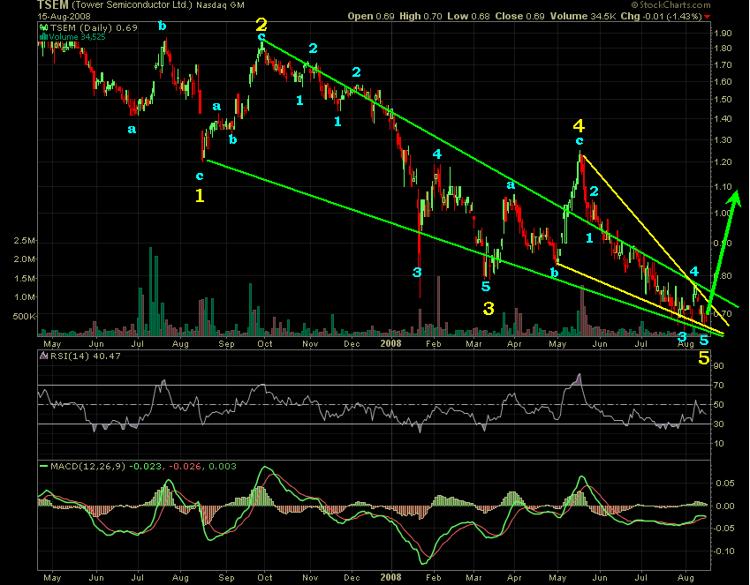Click the 90 level on the RSI axis
The image size is (750, 585).
coord(719,366)
